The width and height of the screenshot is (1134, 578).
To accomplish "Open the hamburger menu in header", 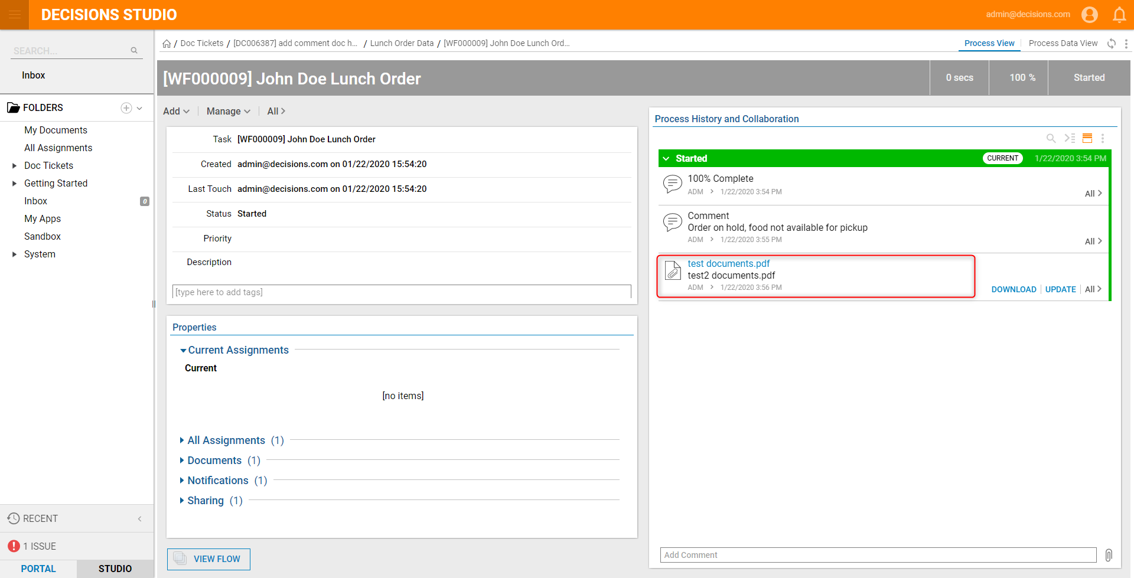I will pyautogui.click(x=15, y=15).
